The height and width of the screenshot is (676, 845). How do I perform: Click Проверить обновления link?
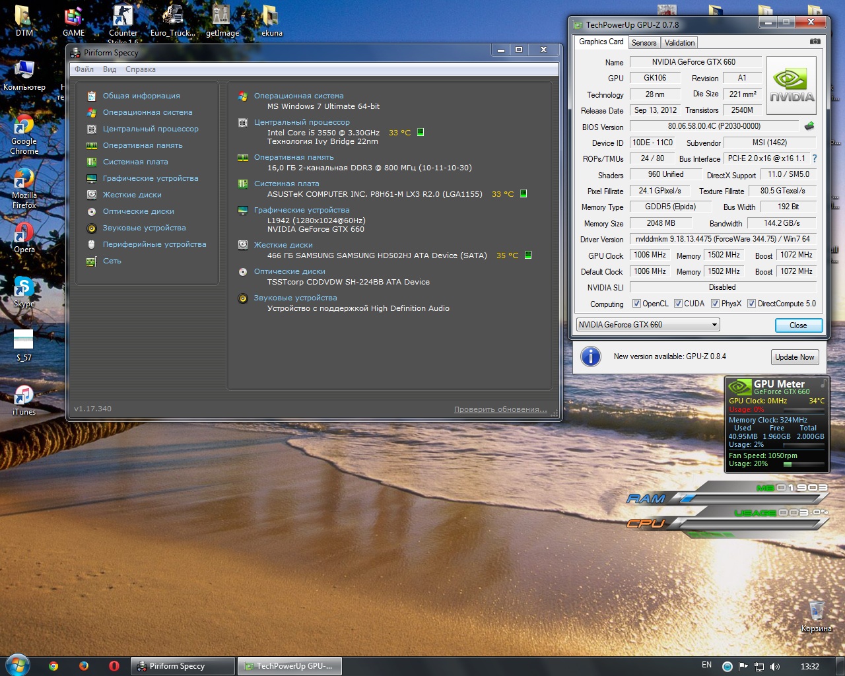click(x=500, y=409)
